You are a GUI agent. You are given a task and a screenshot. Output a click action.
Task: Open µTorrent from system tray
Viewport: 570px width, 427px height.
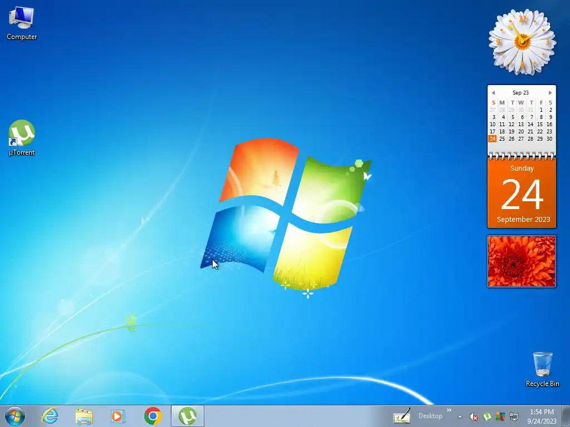tap(487, 417)
